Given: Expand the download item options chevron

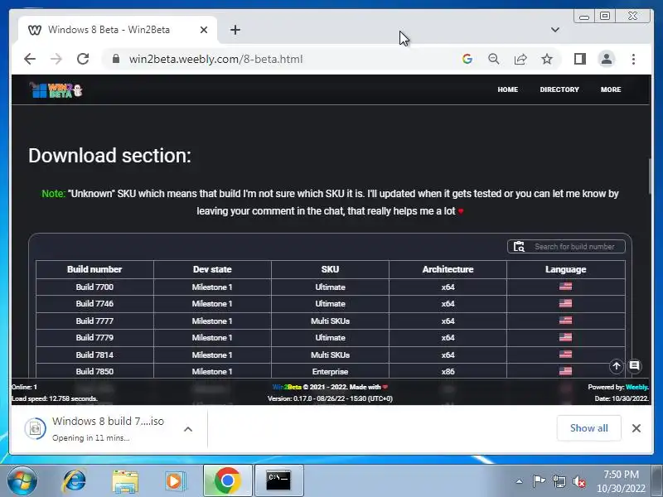Looking at the screenshot, I should 188,429.
